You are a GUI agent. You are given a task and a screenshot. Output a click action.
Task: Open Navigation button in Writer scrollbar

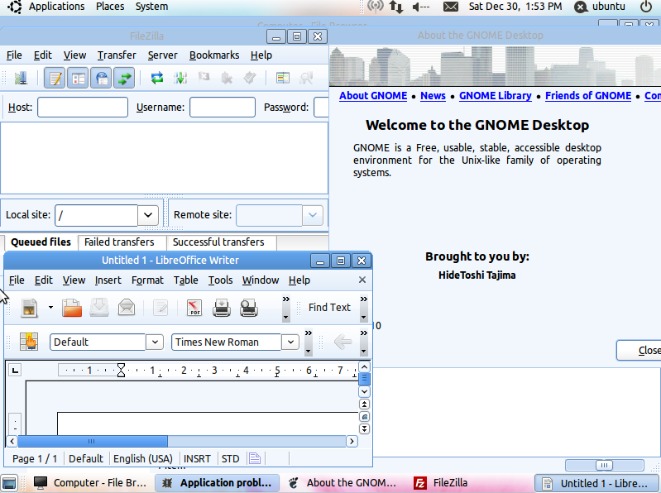[364, 417]
